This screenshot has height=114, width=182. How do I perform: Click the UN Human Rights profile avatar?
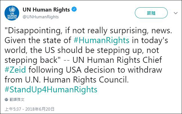(x=12, y=13)
